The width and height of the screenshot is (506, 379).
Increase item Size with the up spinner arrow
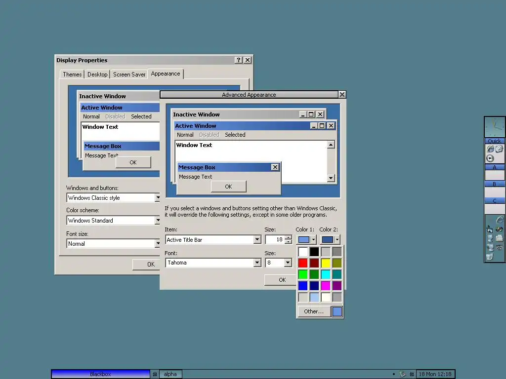pos(289,237)
